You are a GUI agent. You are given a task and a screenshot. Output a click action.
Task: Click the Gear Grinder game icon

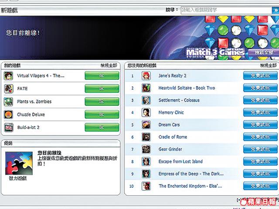coord(146,149)
